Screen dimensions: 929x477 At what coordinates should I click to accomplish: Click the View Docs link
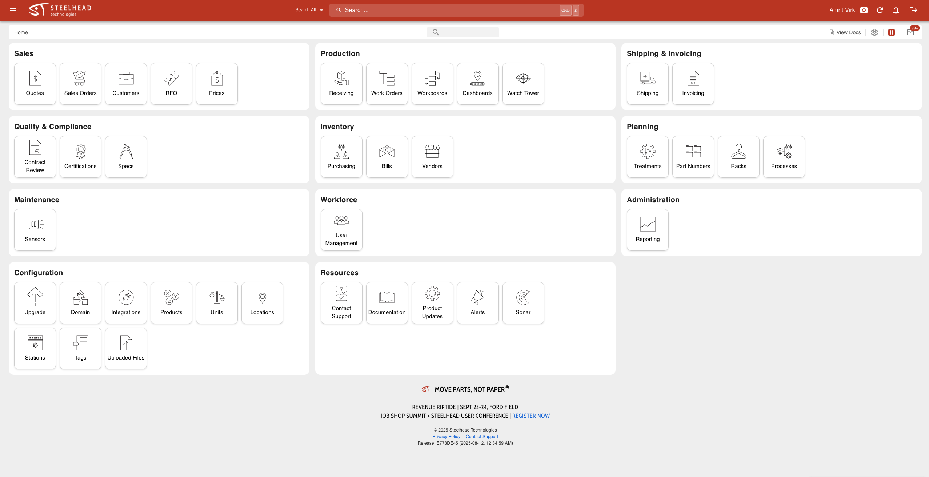[x=845, y=32]
